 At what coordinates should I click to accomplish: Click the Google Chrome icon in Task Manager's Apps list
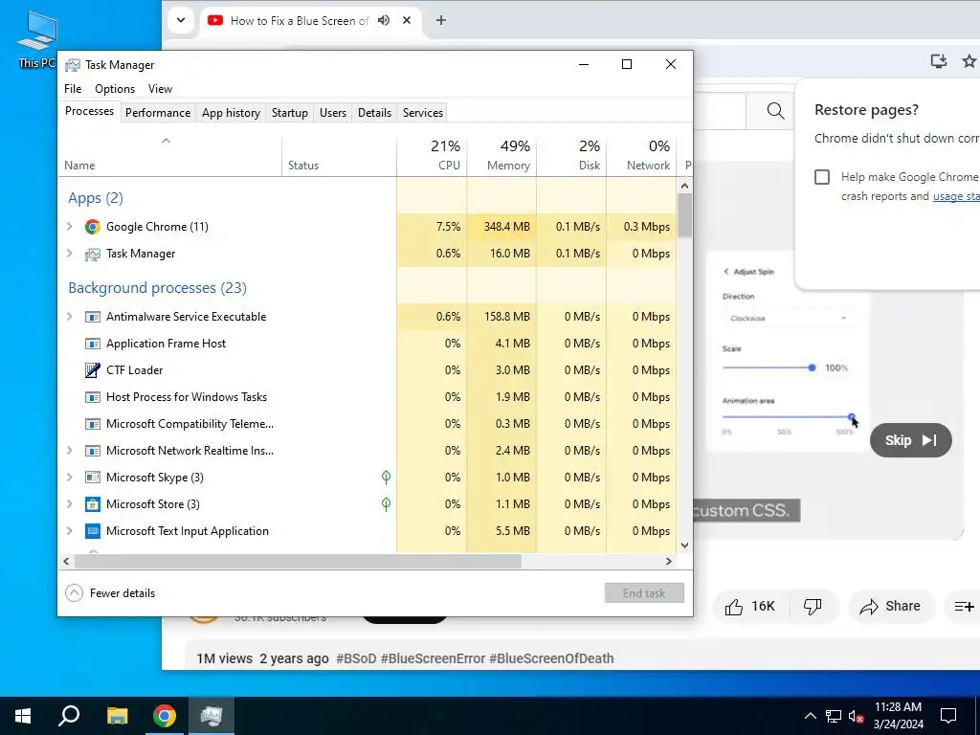[x=93, y=227]
